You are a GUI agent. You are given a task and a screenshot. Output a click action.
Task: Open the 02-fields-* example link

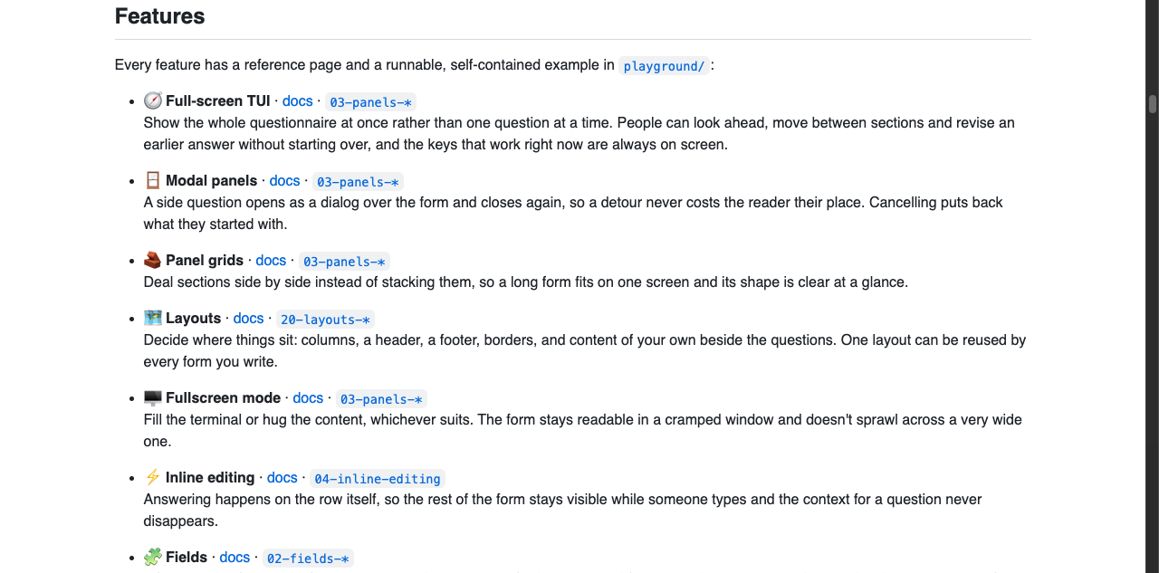(308, 559)
